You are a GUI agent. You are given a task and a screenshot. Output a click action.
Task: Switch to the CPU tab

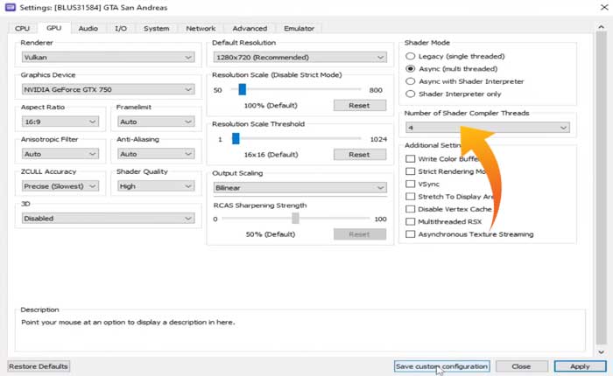pyautogui.click(x=22, y=28)
